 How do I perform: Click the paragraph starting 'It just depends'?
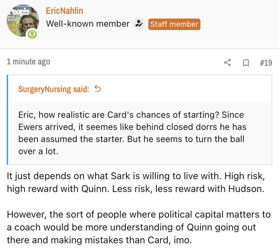pos(134,182)
